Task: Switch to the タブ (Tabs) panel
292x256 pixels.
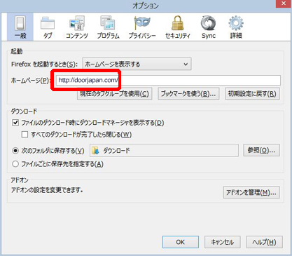Action: click(48, 27)
